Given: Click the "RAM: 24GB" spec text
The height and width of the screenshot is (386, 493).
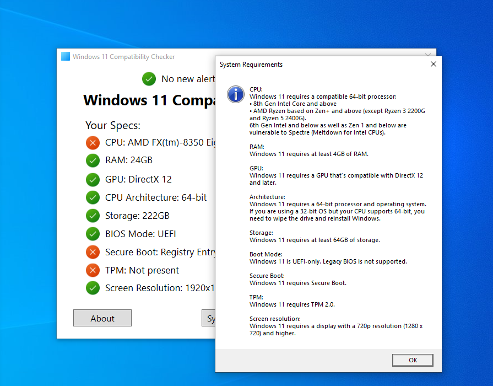Looking at the screenshot, I should [x=128, y=160].
